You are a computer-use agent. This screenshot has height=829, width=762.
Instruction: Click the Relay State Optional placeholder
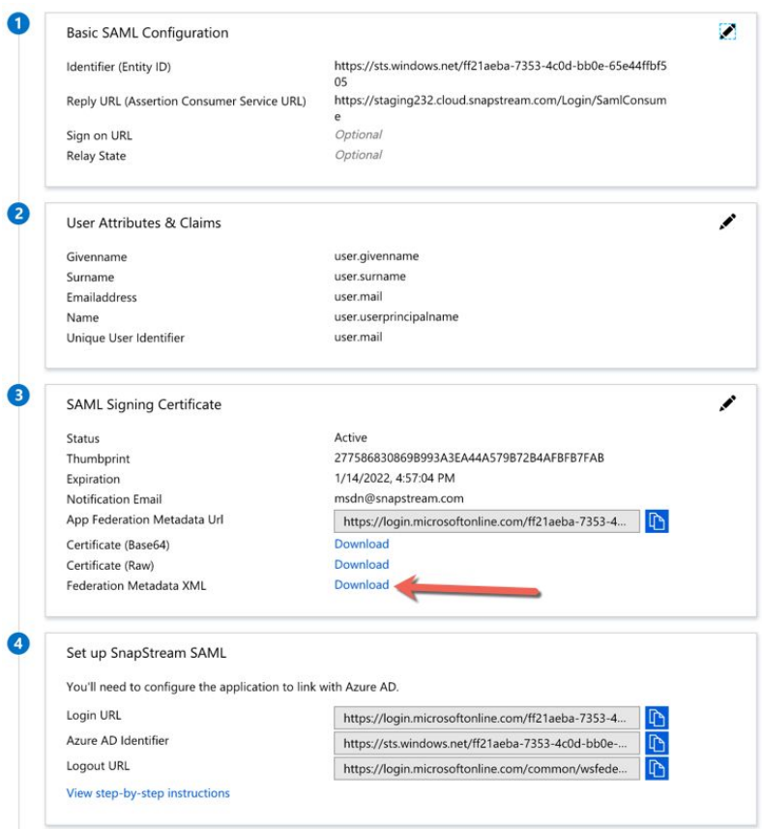coord(359,155)
